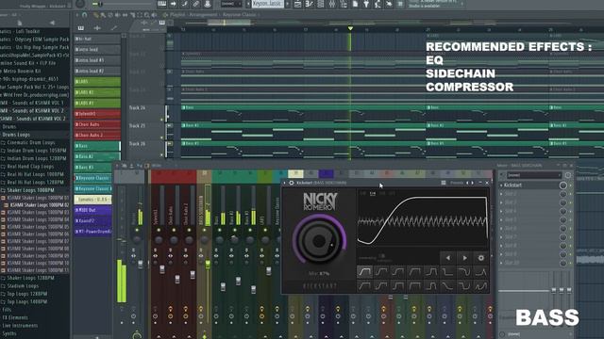Switch picker panel to the automation tab
This screenshot has height=339, width=604.
113,28
